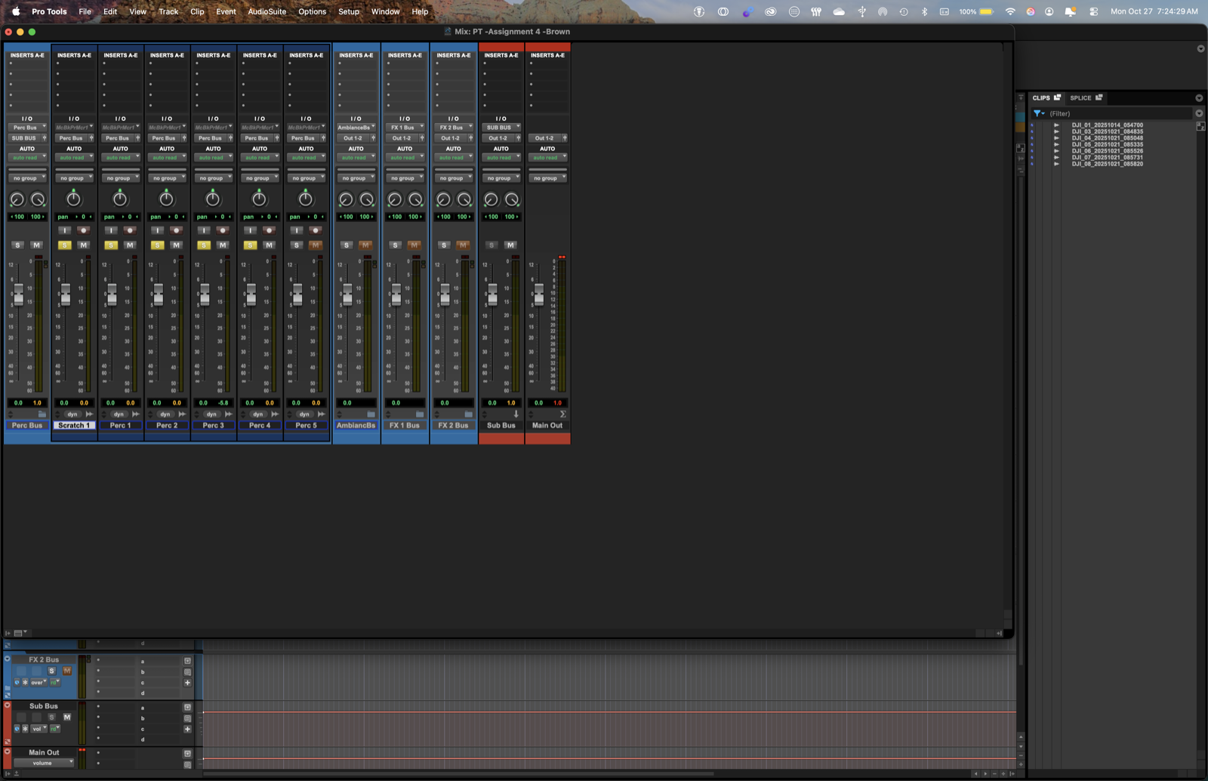The image size is (1208, 781).
Task: Click the Bluetooth icon in menu bar
Action: tap(924, 11)
